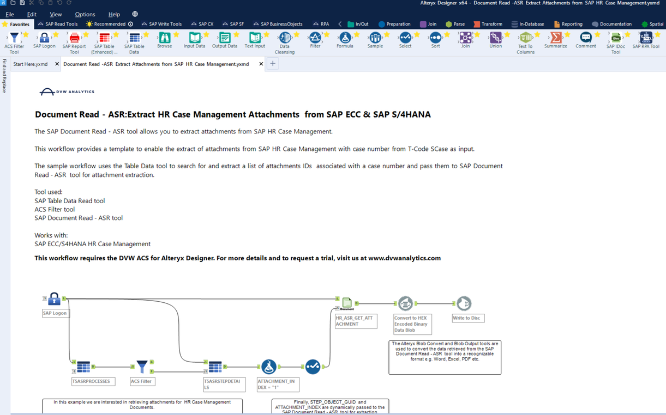The image size is (666, 415).
Task: Close the Document Read -ASR workflow tab
Action: click(x=261, y=64)
